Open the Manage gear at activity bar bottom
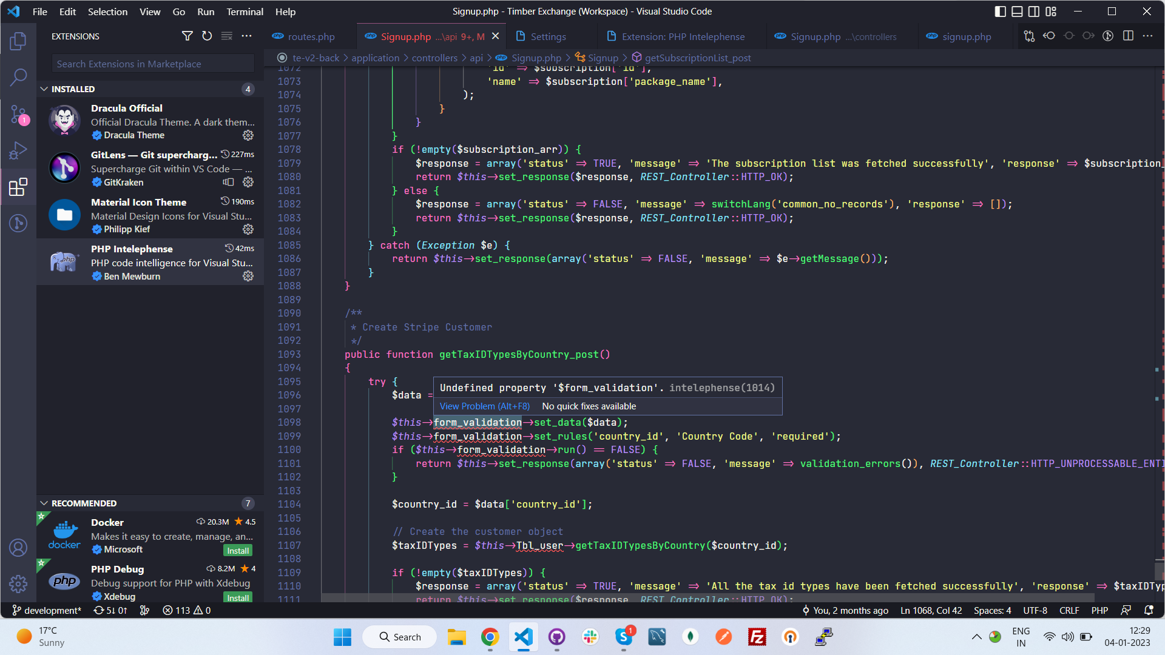 tap(18, 583)
